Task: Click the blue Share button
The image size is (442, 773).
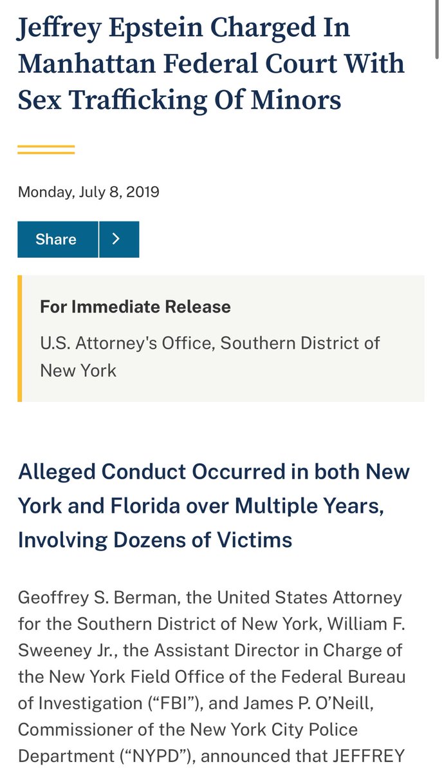Action: click(x=58, y=240)
